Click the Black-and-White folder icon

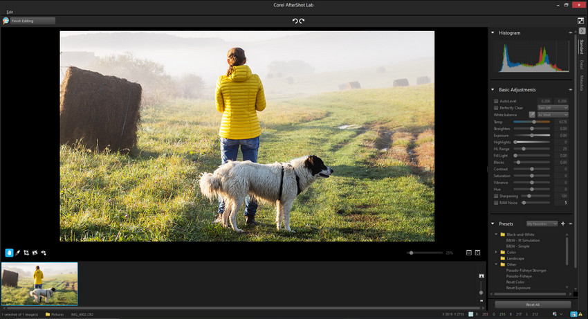point(503,235)
